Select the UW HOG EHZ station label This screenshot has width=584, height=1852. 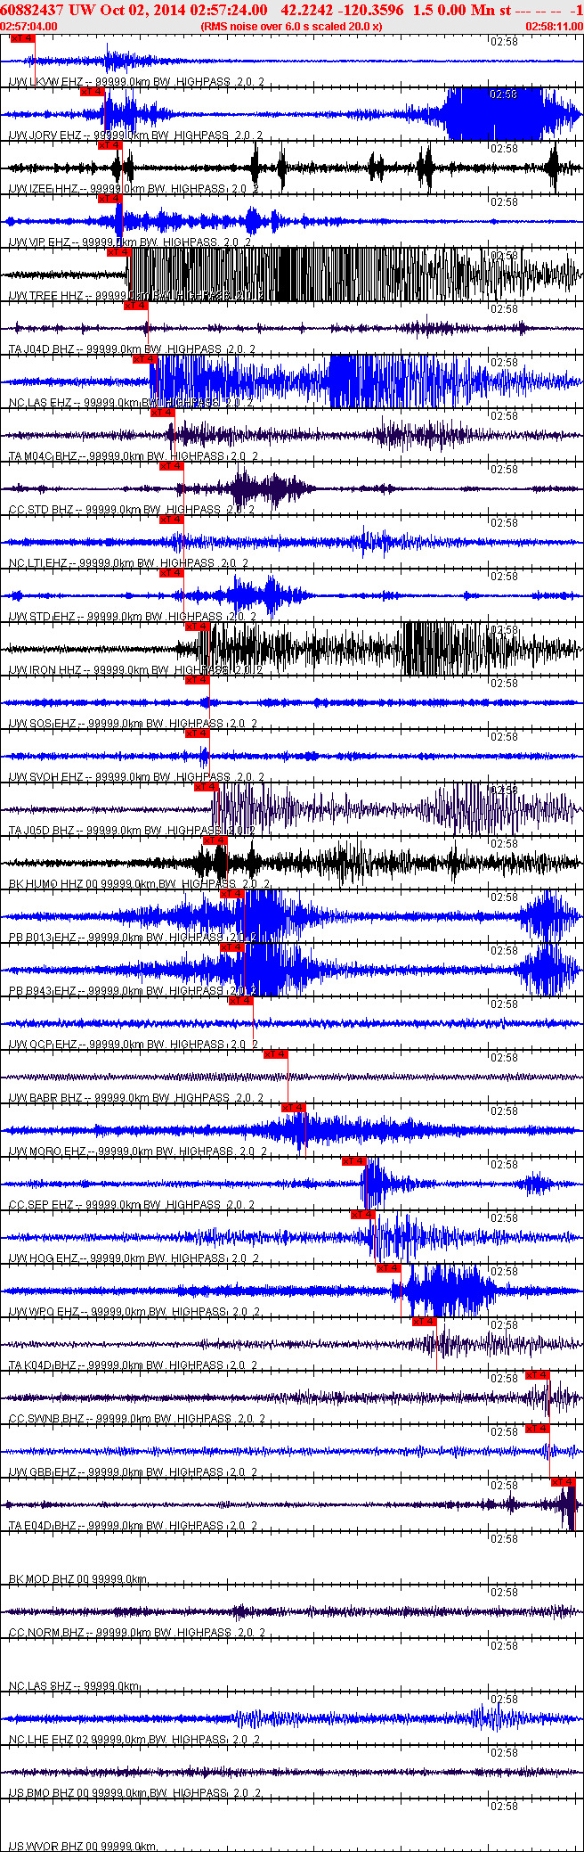[134, 1258]
